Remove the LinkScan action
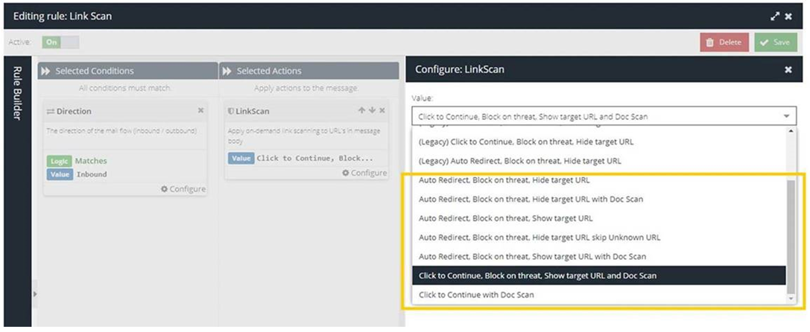 (x=382, y=110)
